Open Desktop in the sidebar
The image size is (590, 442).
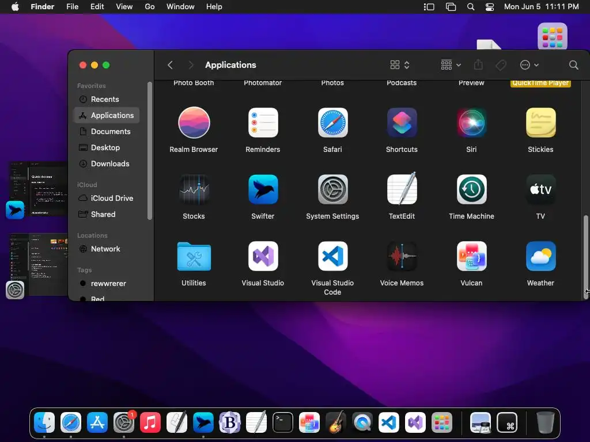pyautogui.click(x=107, y=148)
